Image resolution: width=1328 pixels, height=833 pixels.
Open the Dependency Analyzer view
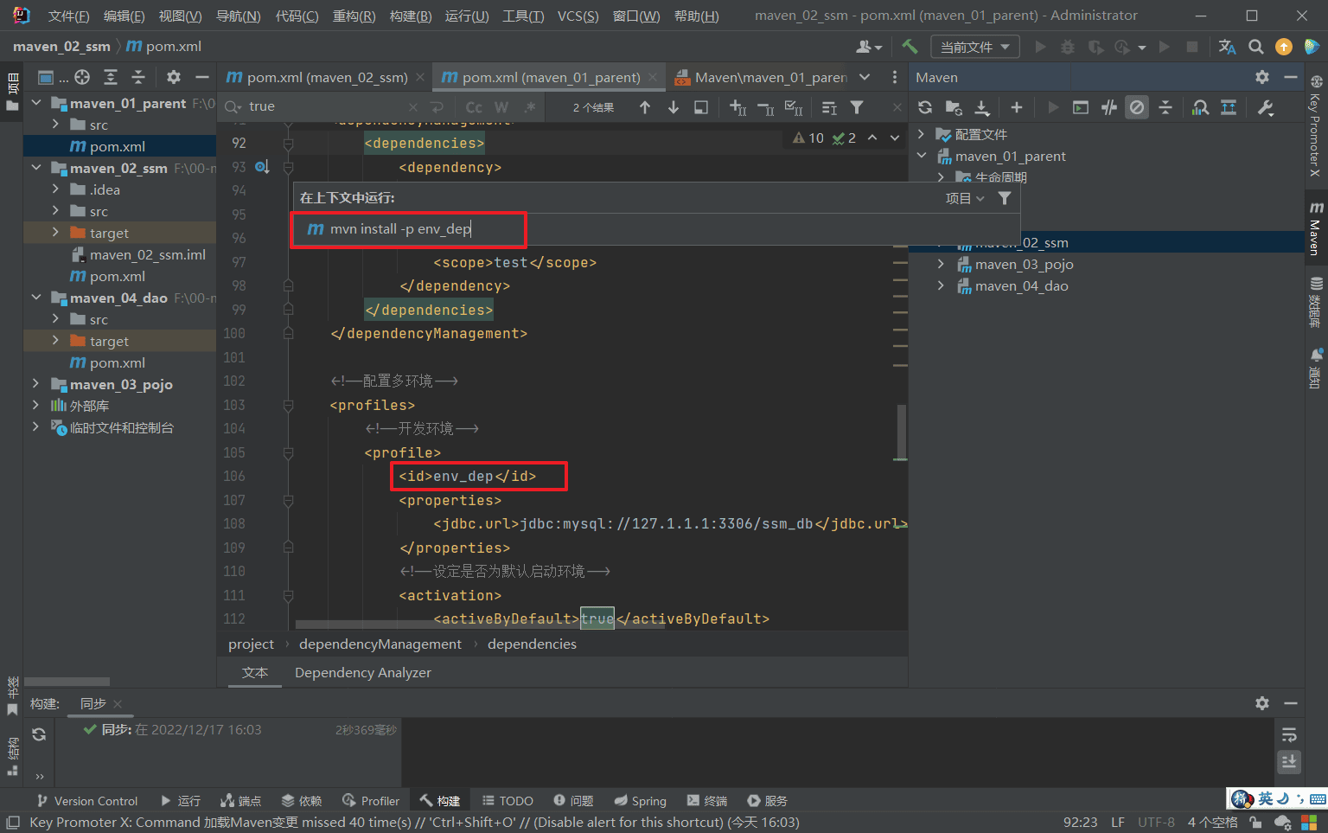point(362,672)
